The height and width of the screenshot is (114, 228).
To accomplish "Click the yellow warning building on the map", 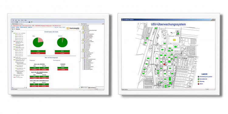I will tap(174, 40).
